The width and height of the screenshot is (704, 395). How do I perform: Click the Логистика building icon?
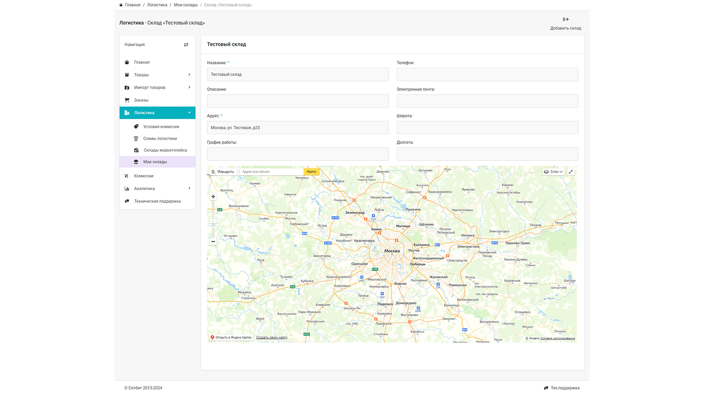click(x=127, y=113)
